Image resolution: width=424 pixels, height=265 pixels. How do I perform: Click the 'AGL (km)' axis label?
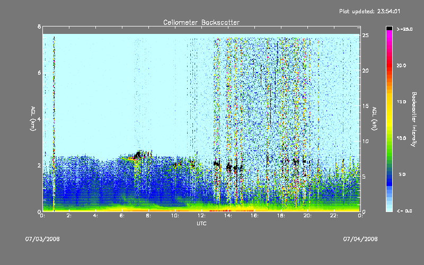[x=33, y=119]
